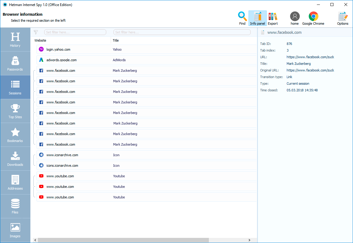
Task: Open the Export tool
Action: [x=273, y=18]
